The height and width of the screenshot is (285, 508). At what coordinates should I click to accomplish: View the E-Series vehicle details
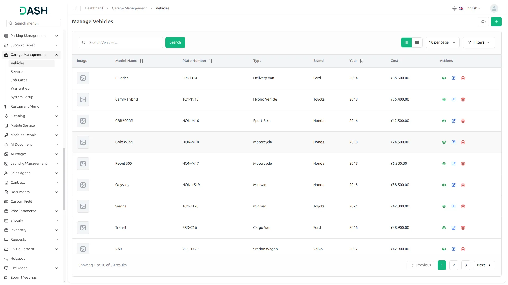click(x=444, y=78)
